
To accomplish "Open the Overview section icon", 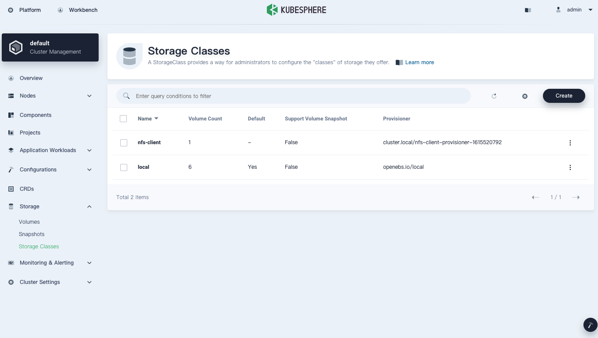I will click(11, 78).
